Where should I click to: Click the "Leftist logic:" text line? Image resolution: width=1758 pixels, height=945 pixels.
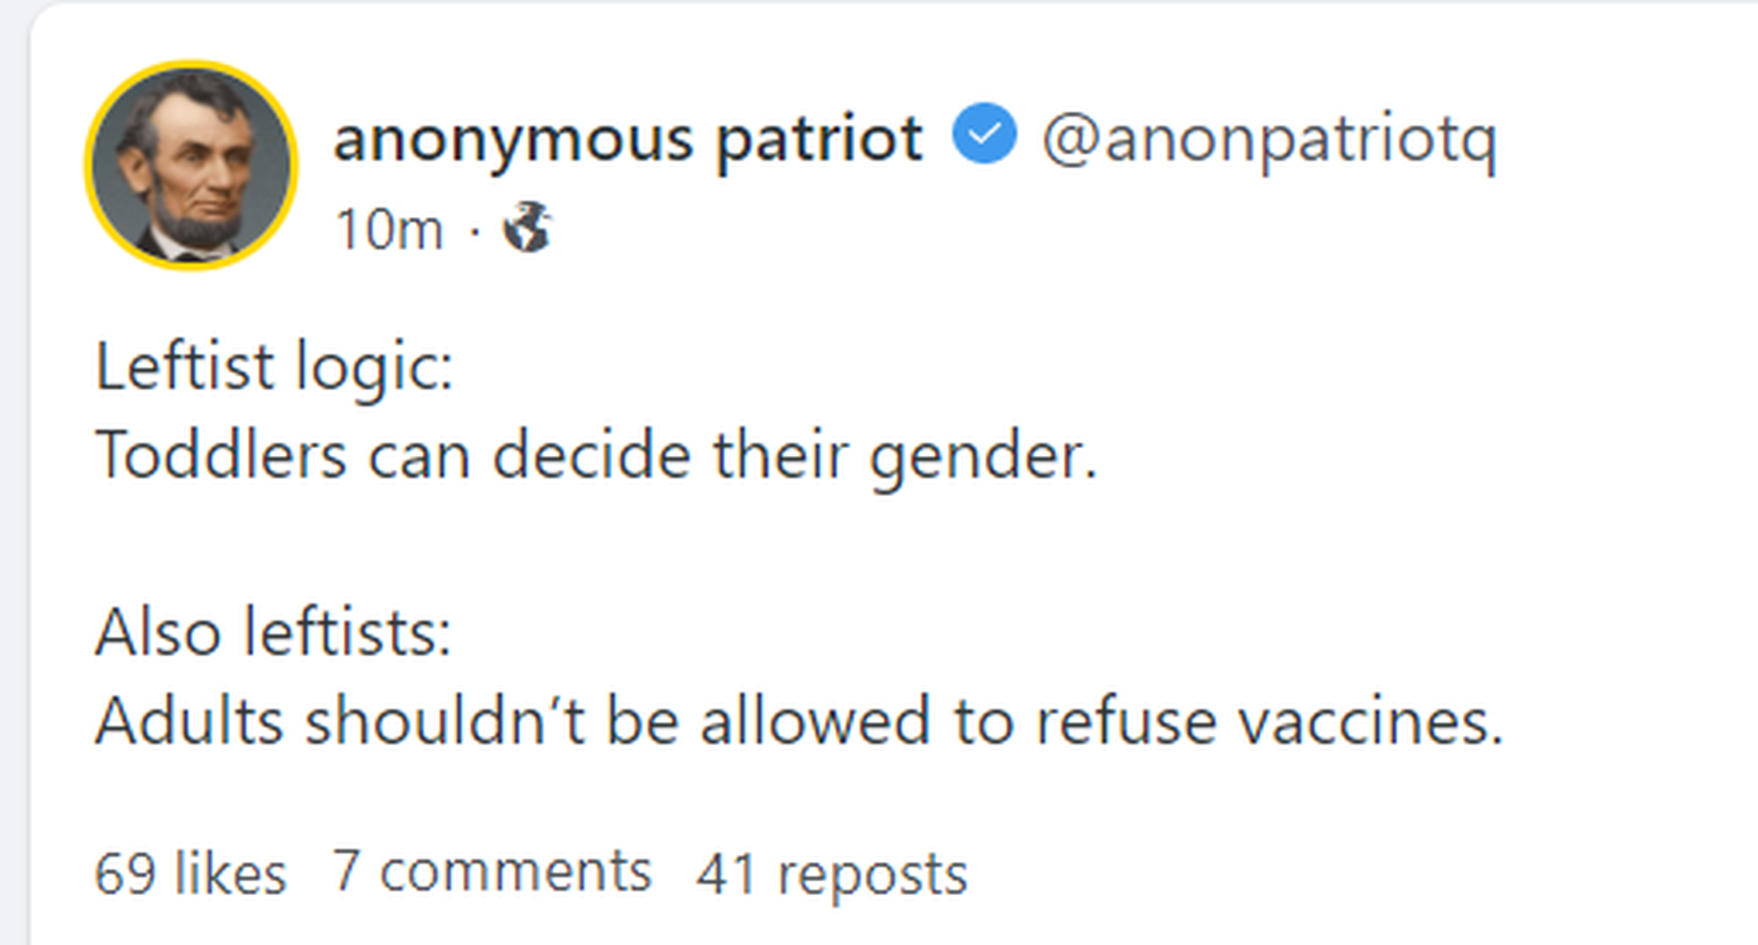[x=274, y=367]
